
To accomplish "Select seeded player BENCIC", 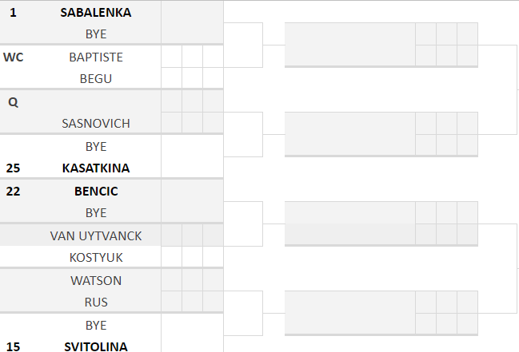I will click(96, 192).
